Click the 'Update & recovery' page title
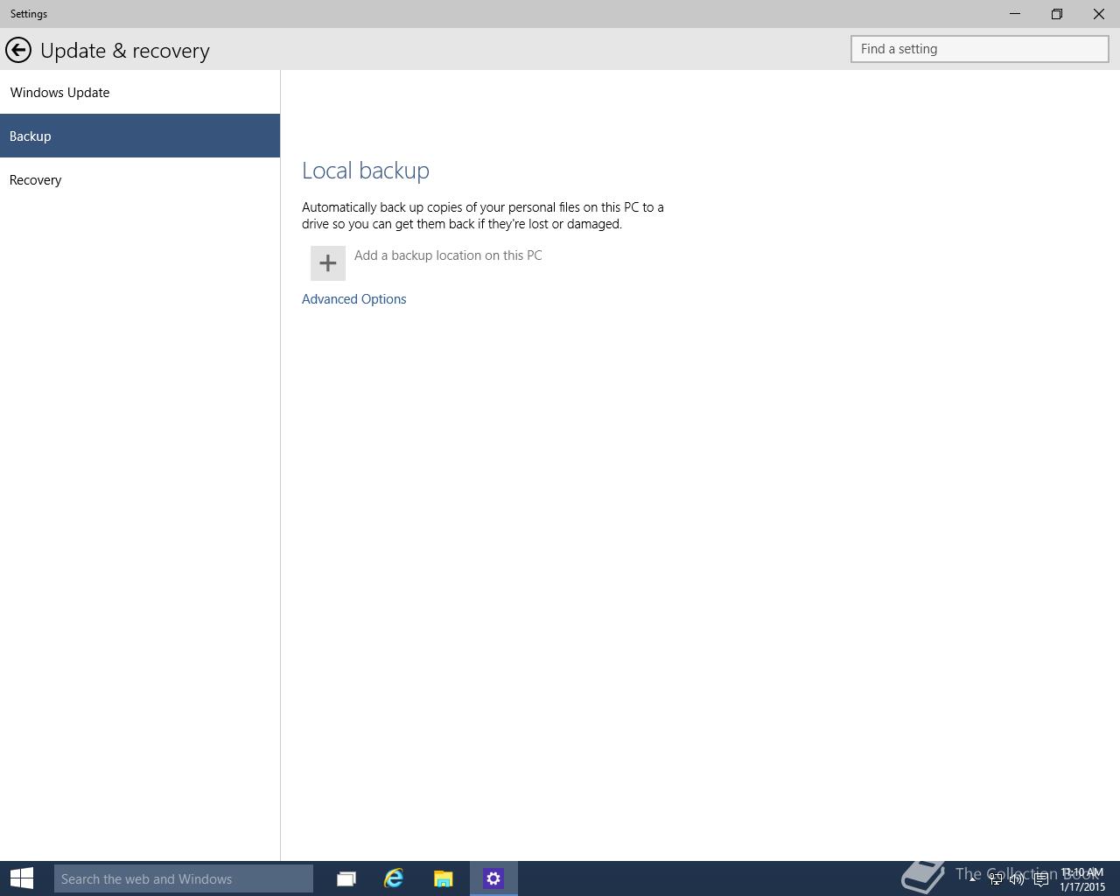Viewport: 1120px width, 896px height. 125,51
